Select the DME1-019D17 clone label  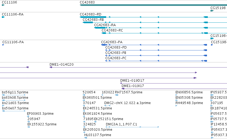tap(132, 81)
